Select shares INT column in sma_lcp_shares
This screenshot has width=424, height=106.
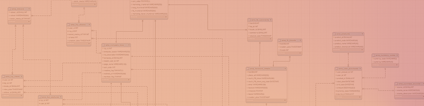79,37
